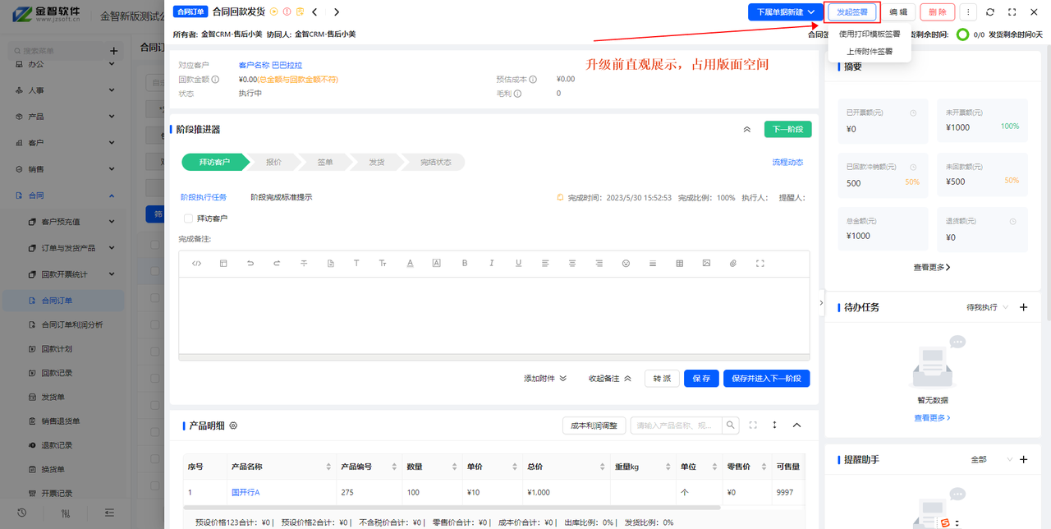Apply strikethrough in remarks editor toolbar
Screen dimensions: 1051x529
pyautogui.click(x=304, y=263)
